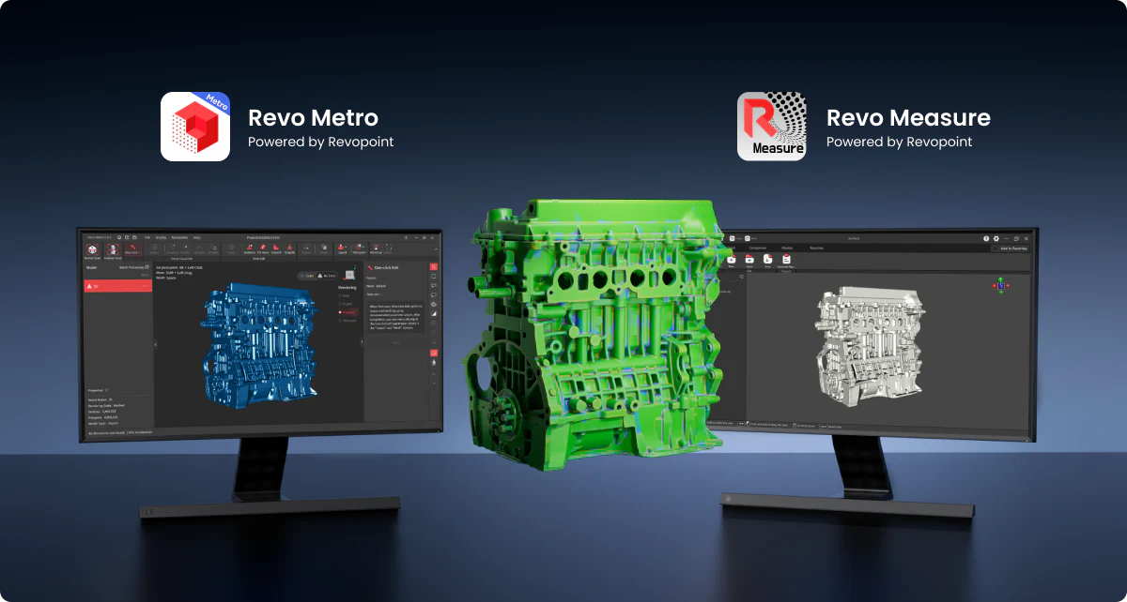Click the Model Type row in Metro properties
This screenshot has width=1127, height=602.
(102, 423)
